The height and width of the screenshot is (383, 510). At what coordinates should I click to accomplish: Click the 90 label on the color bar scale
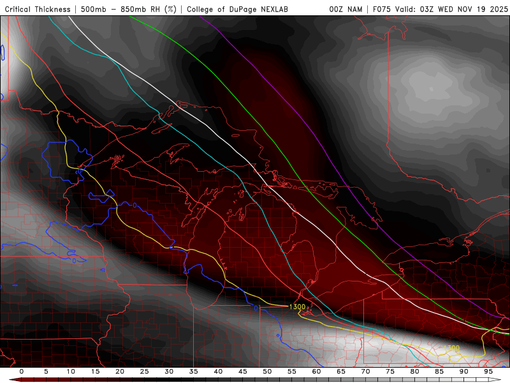pyautogui.click(x=463, y=372)
